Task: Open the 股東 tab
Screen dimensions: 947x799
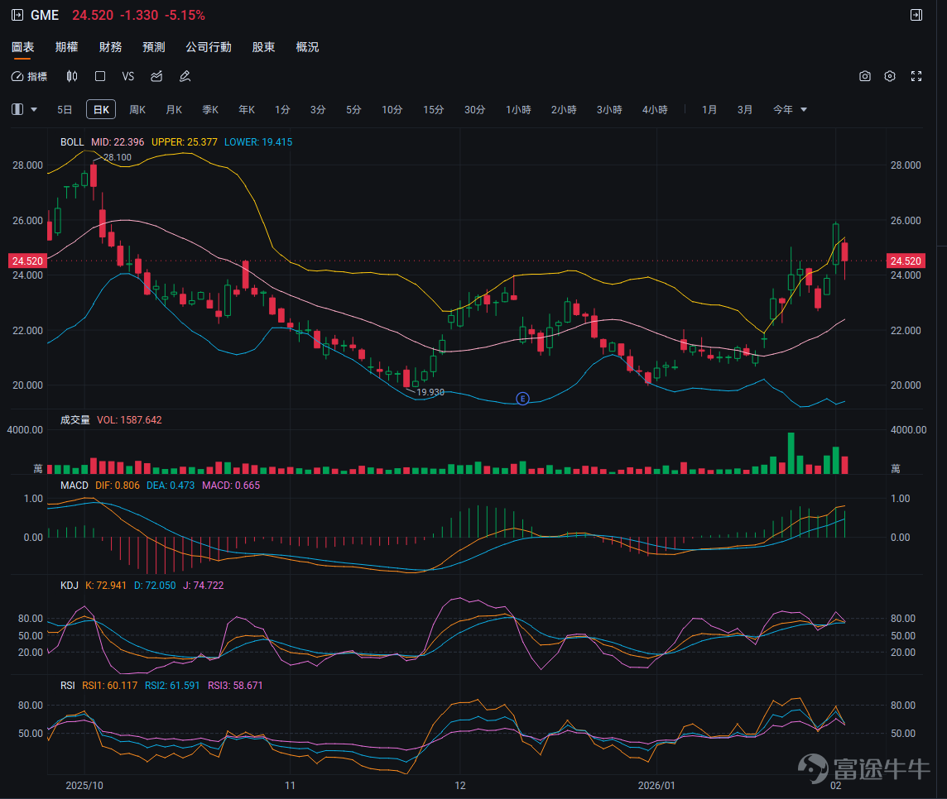Action: coord(263,47)
